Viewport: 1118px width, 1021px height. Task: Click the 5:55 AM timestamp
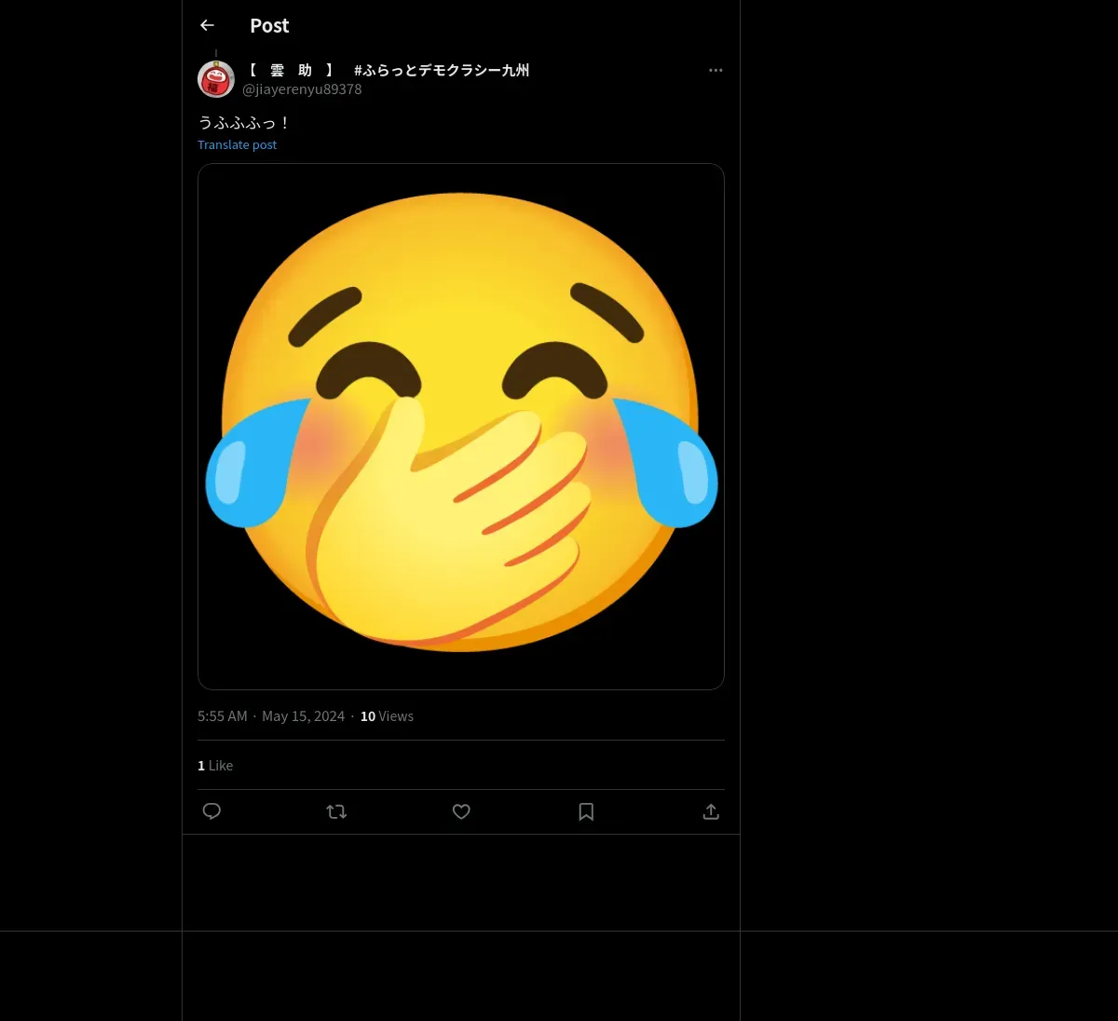(223, 716)
